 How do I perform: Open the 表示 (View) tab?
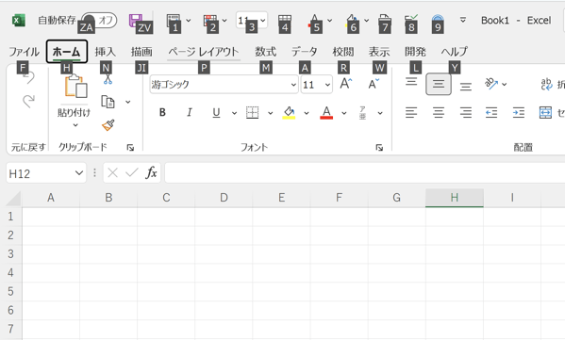379,52
